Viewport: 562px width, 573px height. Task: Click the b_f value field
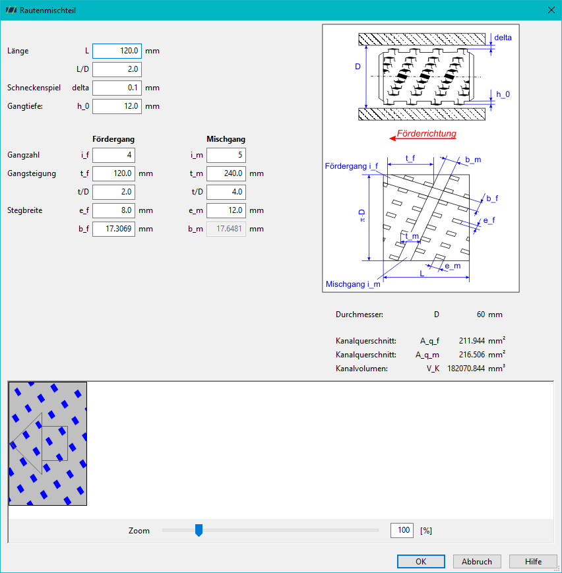(x=113, y=229)
